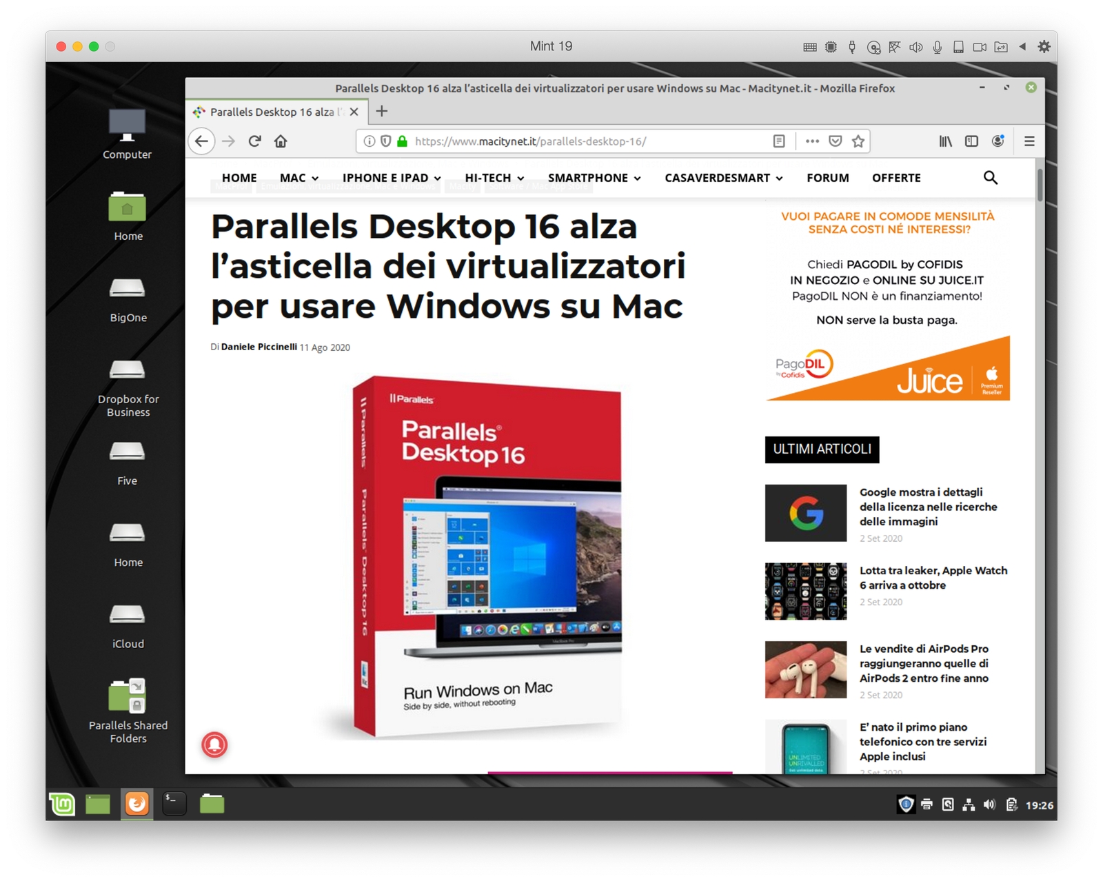Open Parallels VM configuration gear
The image size is (1103, 881).
coord(1044,47)
